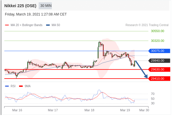This screenshot has height=119, width=174.
Task: Click the RSI 70 level label
Action: click(153, 94)
